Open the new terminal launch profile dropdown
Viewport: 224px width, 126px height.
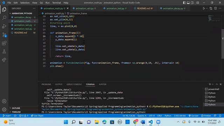pos(213,84)
